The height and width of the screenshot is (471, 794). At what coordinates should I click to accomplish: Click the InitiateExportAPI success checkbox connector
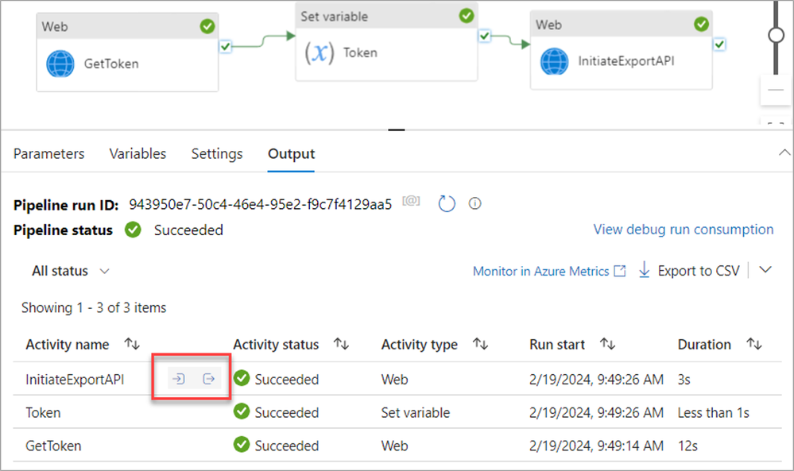pyautogui.click(x=719, y=44)
